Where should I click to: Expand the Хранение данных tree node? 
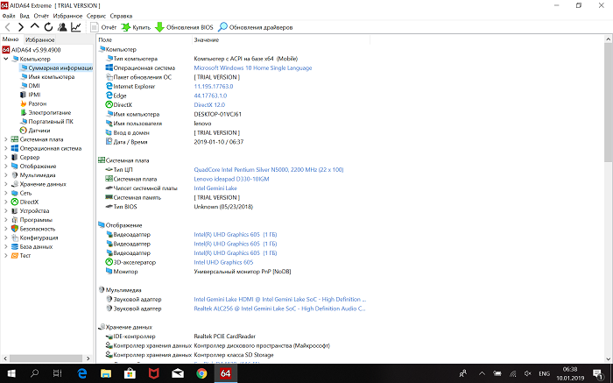coord(6,184)
